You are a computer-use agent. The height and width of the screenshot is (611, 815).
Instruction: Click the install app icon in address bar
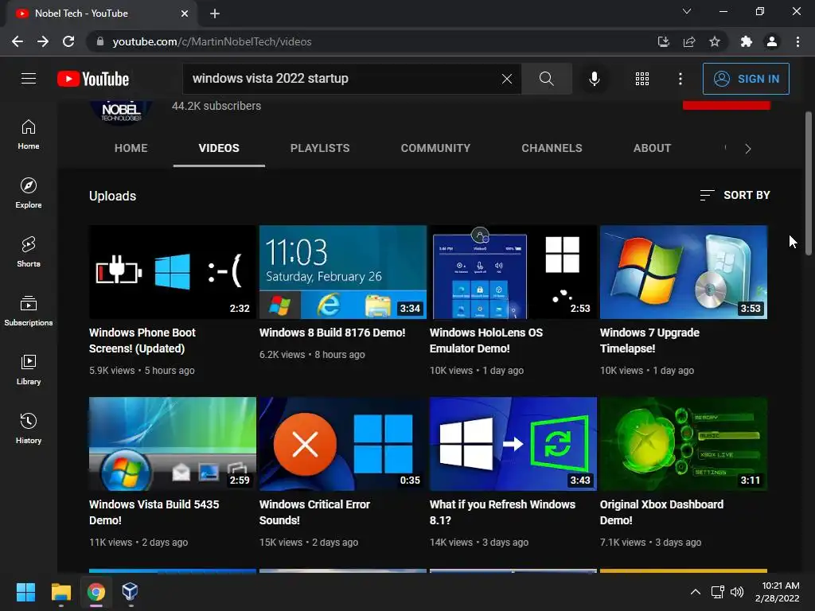click(x=663, y=41)
